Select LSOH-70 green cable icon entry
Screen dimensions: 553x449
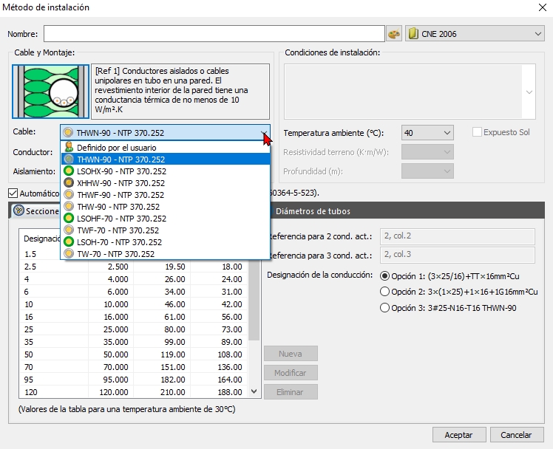(x=69, y=242)
